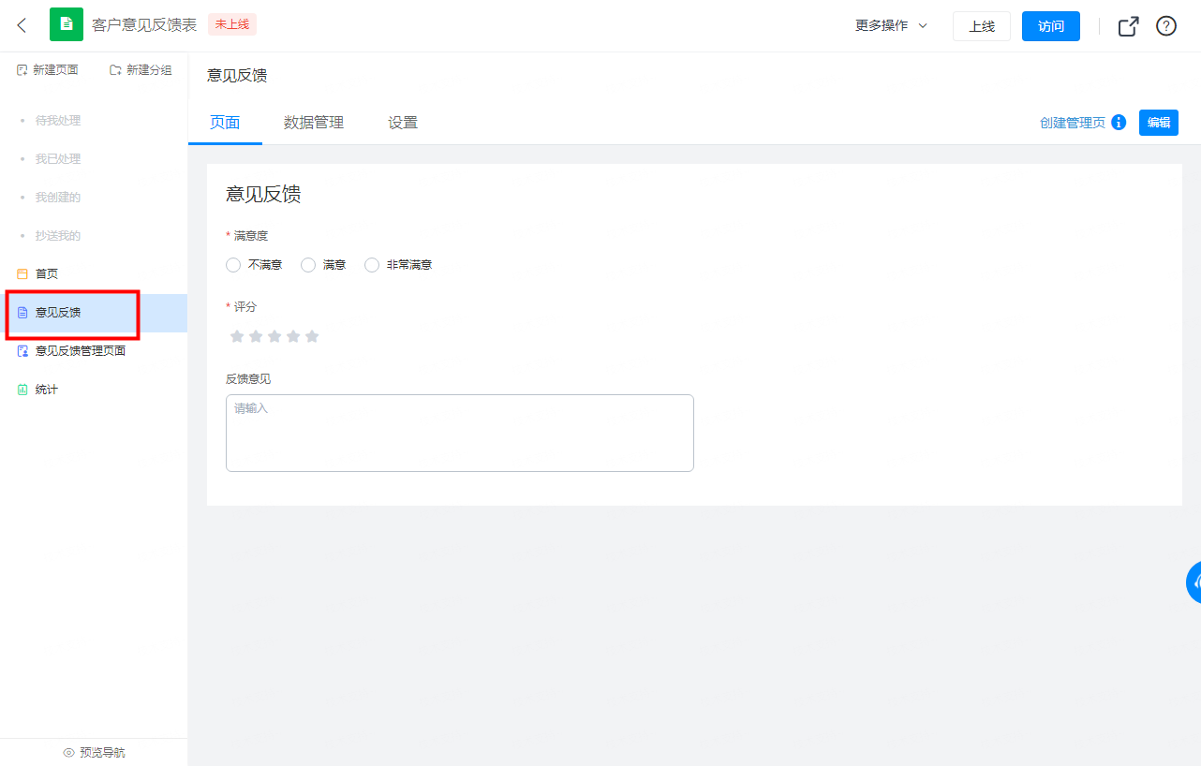Click into the 反馈意见 text area

[x=460, y=433]
